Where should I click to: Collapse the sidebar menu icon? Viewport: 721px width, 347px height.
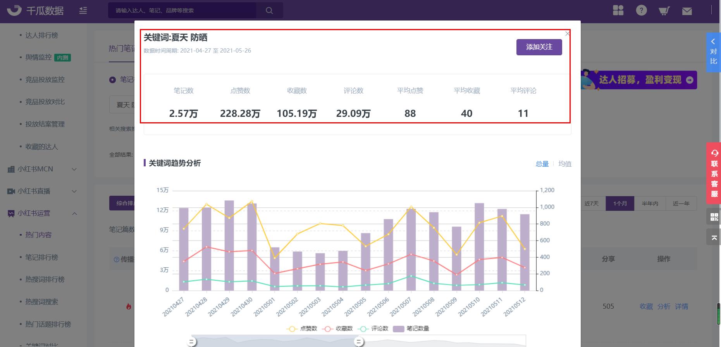coord(83,10)
